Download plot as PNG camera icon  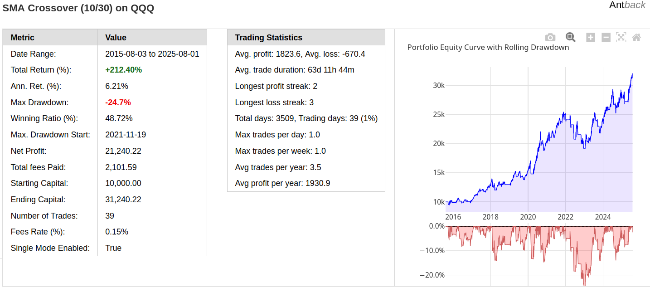550,38
